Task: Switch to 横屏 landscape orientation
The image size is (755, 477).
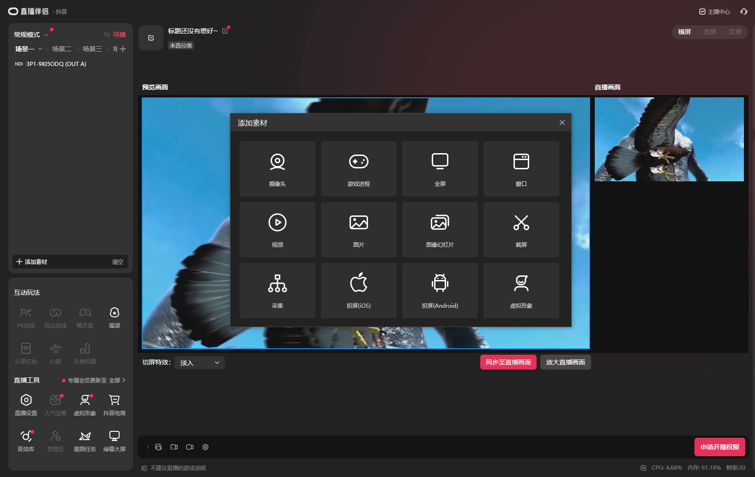Action: pos(684,32)
